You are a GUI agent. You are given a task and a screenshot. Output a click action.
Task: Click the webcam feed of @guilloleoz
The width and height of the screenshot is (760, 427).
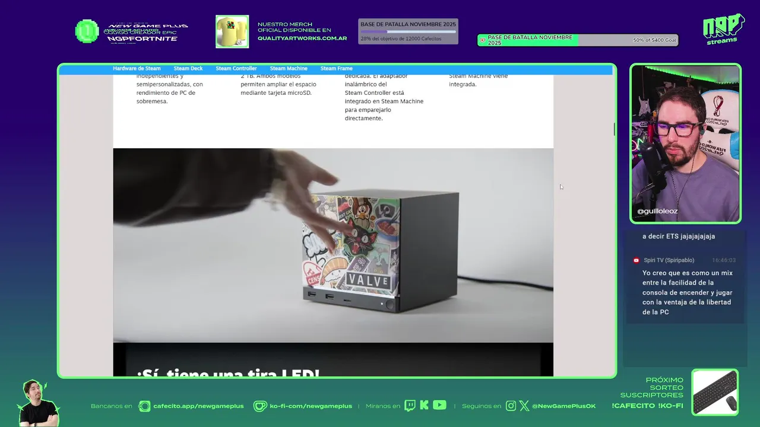click(x=685, y=144)
